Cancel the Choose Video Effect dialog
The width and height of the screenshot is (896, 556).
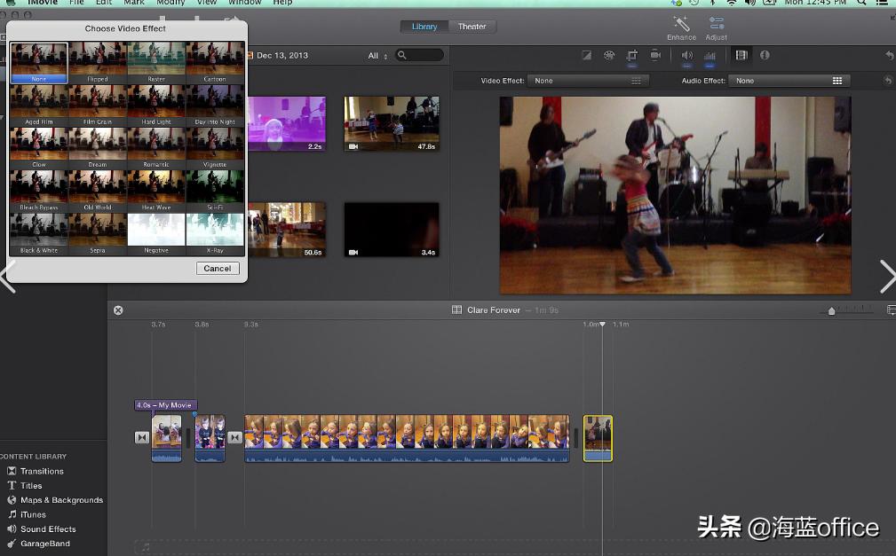[x=218, y=268]
